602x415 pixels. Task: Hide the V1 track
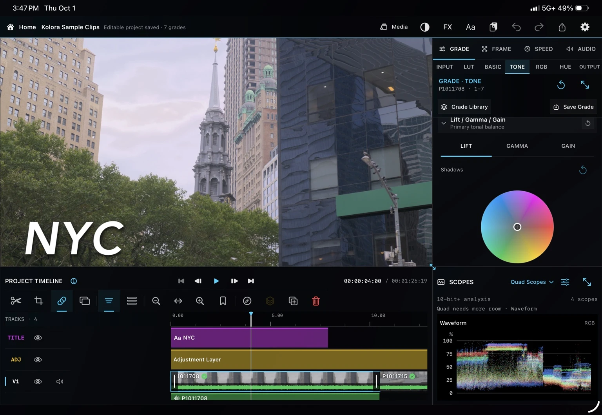(x=38, y=382)
